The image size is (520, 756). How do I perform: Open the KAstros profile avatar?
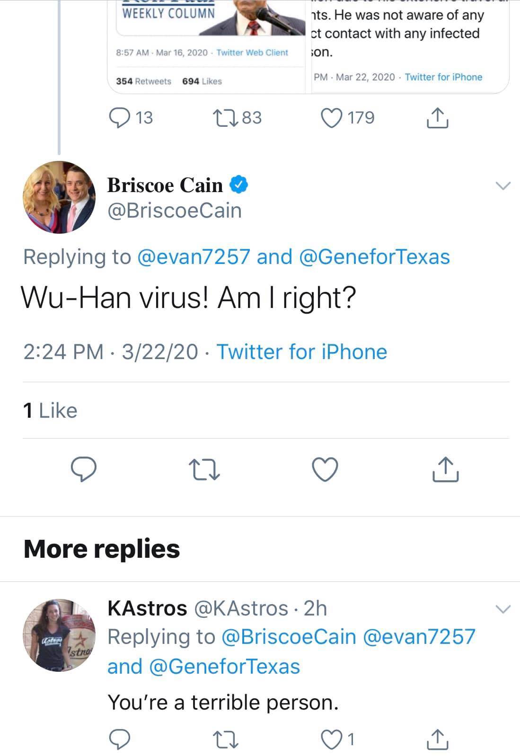(x=59, y=635)
